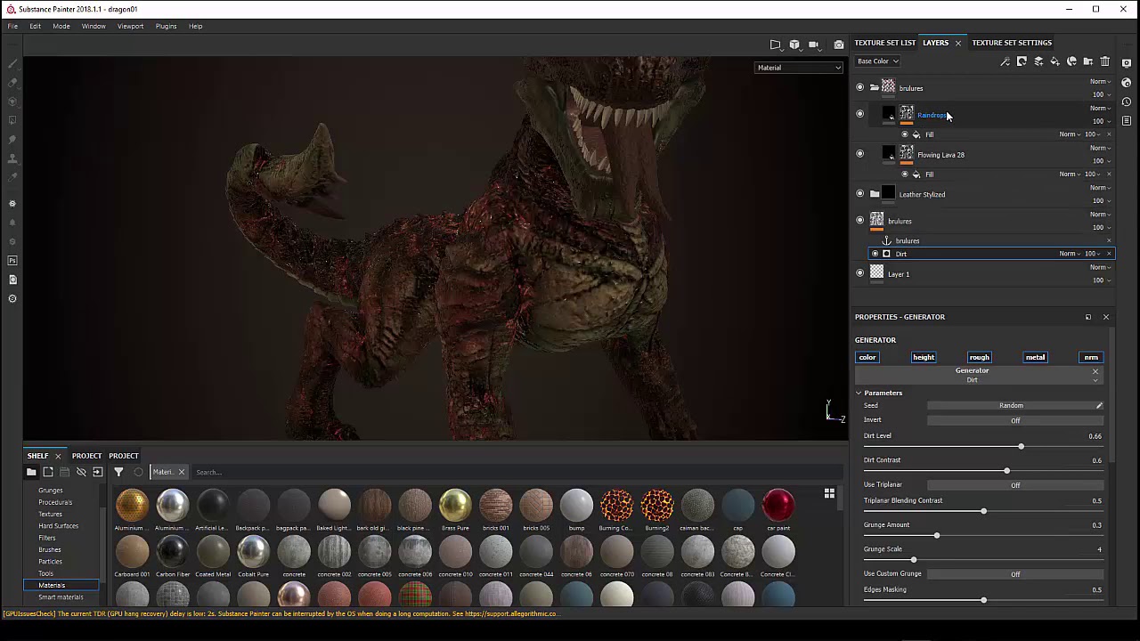Toggle visibility of lower brulures layer

859,220
